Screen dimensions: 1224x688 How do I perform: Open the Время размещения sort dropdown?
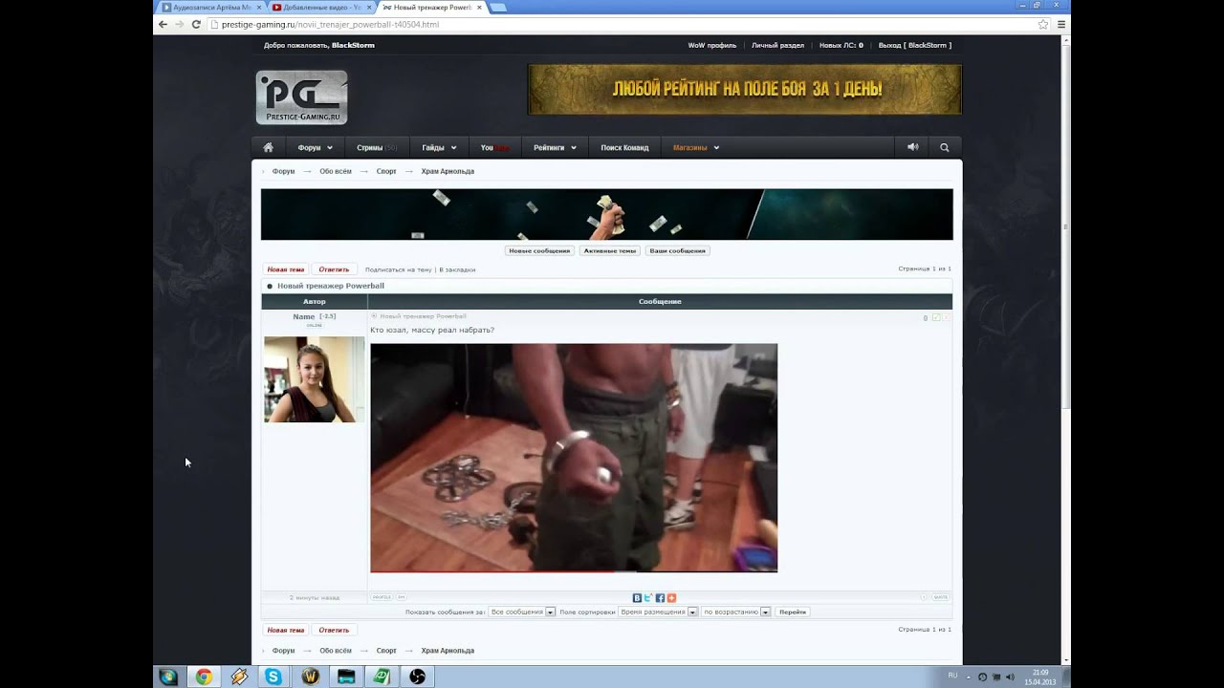(x=658, y=612)
